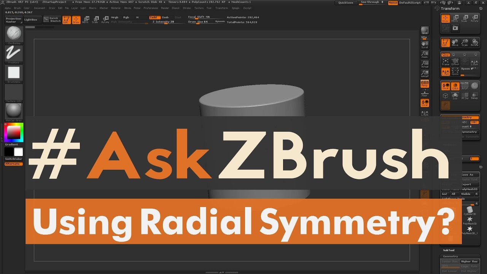Screen dimensions: 487x274
Task: Toggle the Quick render icon
Action: 455,86
